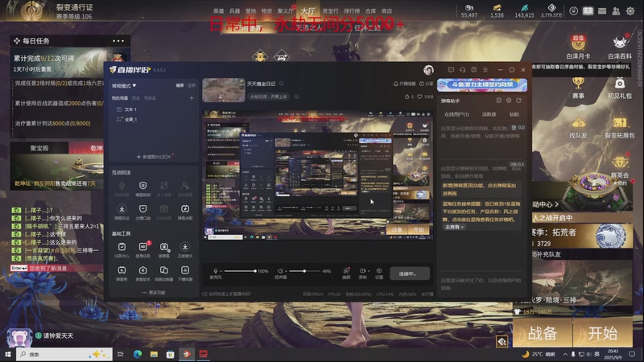Image resolution: width=644 pixels, height=362 pixels.
Task: Open the 商店 shop tab in game menu
Action: coord(386,11)
